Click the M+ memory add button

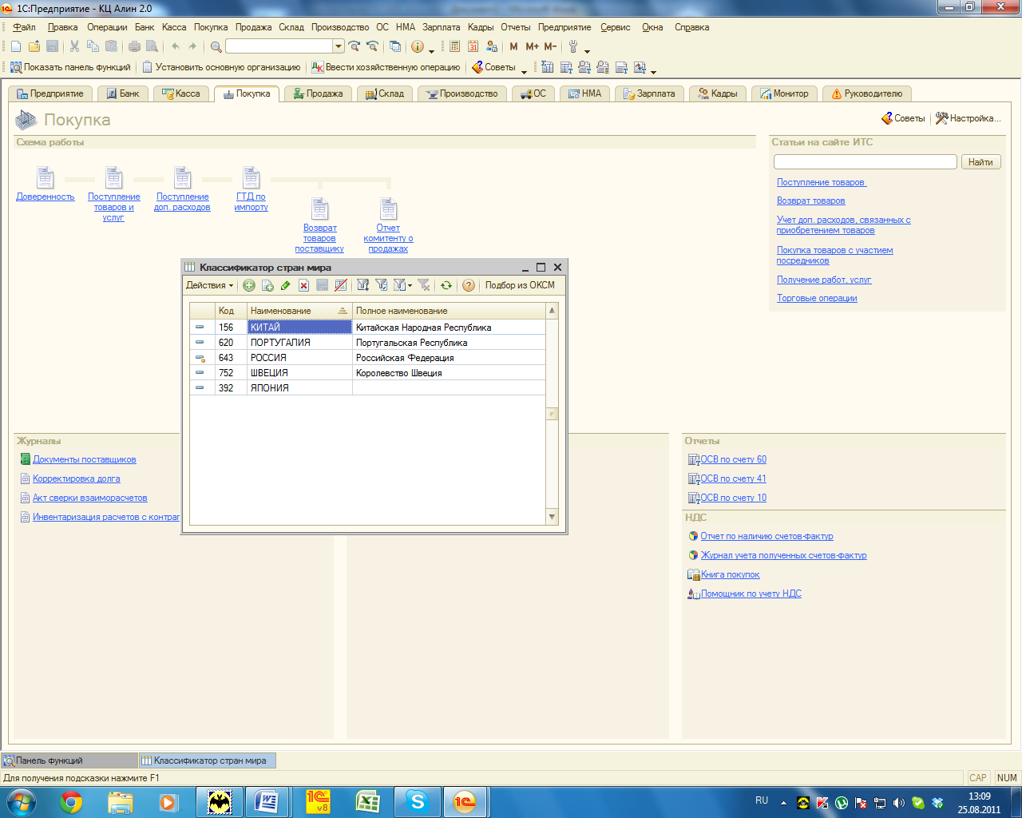[x=532, y=46]
